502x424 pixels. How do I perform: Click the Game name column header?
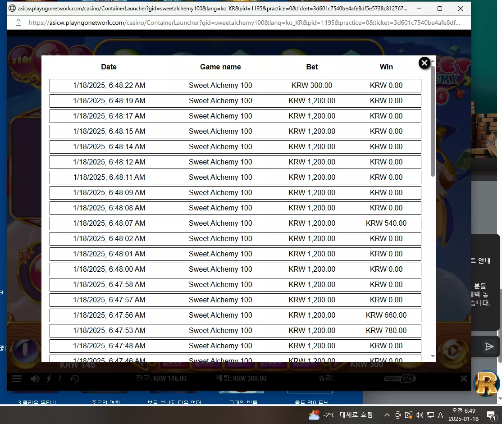click(x=220, y=67)
